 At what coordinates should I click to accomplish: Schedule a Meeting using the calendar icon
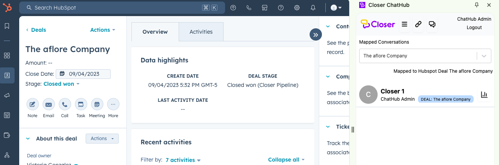pyautogui.click(x=97, y=104)
